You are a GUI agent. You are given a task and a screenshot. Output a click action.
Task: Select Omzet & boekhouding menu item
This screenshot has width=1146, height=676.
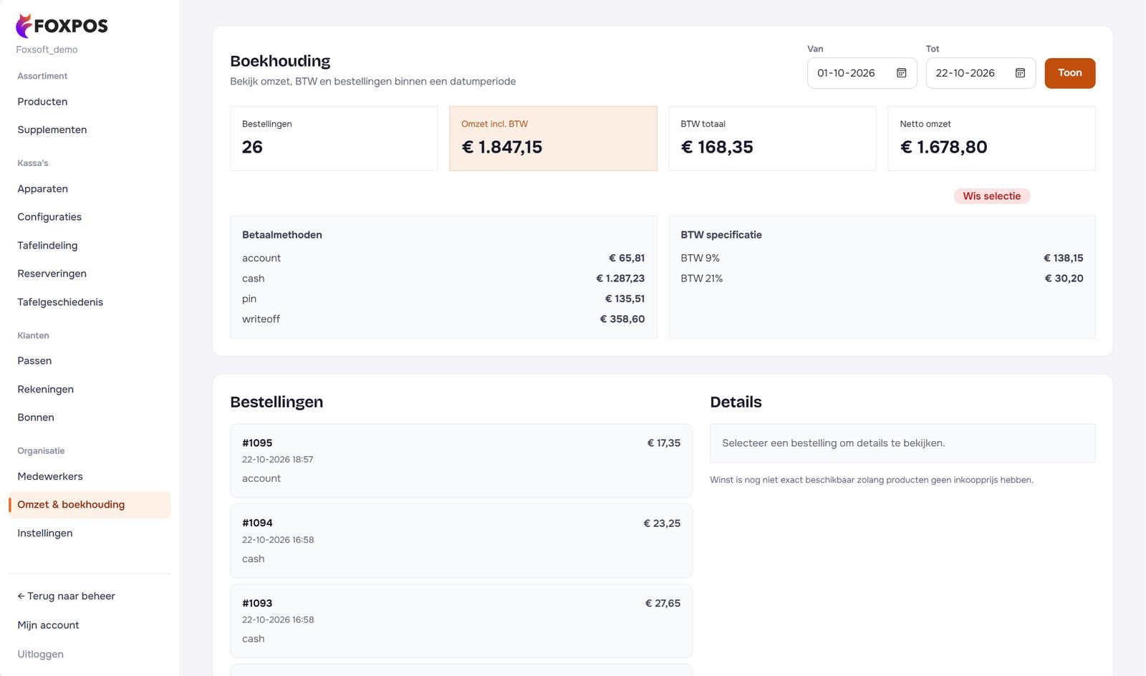[x=90, y=505]
